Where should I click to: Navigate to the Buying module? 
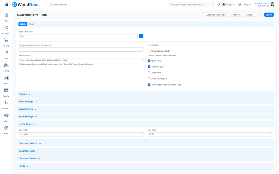6,41
